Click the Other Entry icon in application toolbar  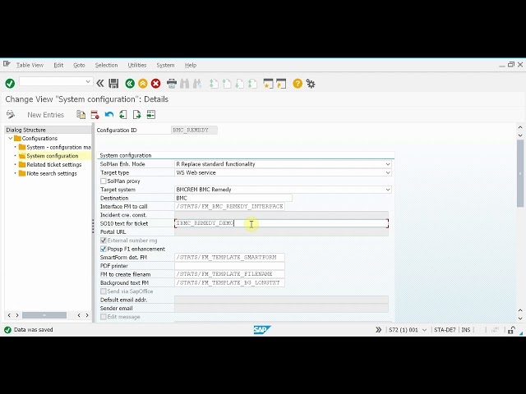pyautogui.click(x=151, y=115)
